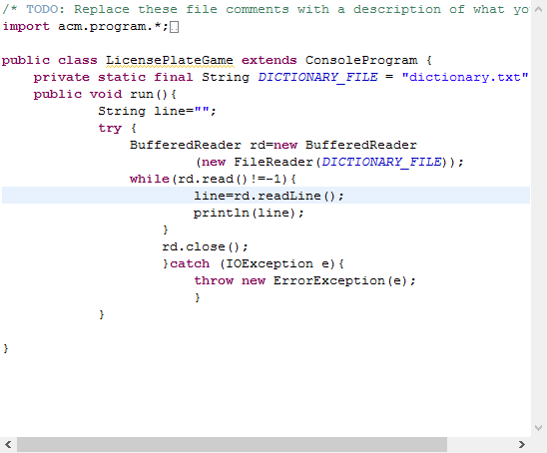
Task: Click the println(line); statement
Action: click(249, 213)
